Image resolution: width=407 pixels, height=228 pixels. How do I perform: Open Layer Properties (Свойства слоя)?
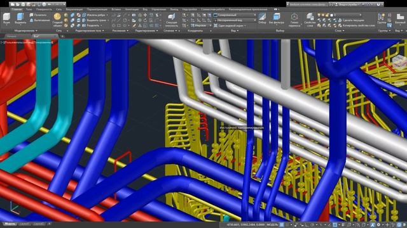click(x=310, y=20)
